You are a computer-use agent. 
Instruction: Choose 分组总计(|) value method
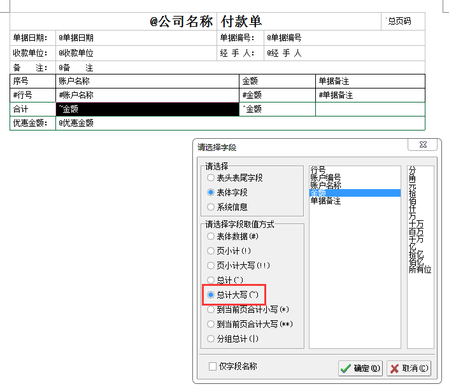coord(233,339)
